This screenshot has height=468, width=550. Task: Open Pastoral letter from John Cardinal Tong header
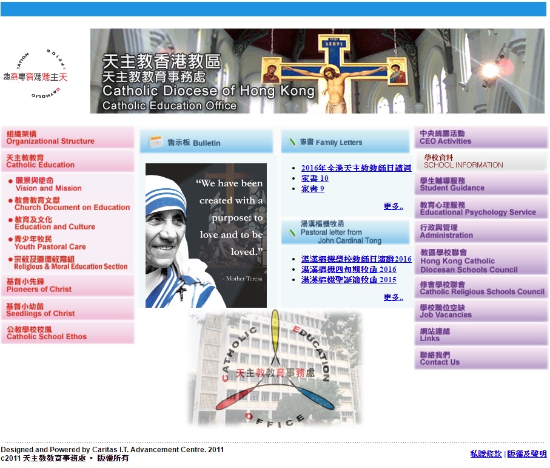tap(346, 232)
